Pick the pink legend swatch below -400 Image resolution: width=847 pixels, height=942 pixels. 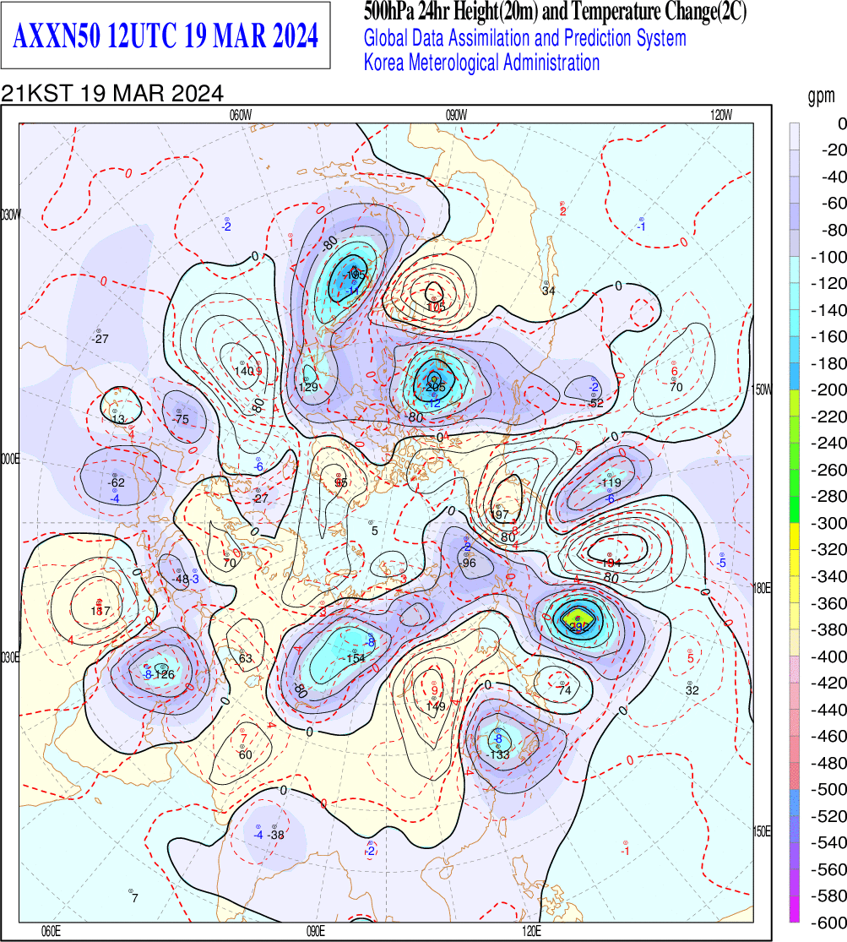[794, 669]
